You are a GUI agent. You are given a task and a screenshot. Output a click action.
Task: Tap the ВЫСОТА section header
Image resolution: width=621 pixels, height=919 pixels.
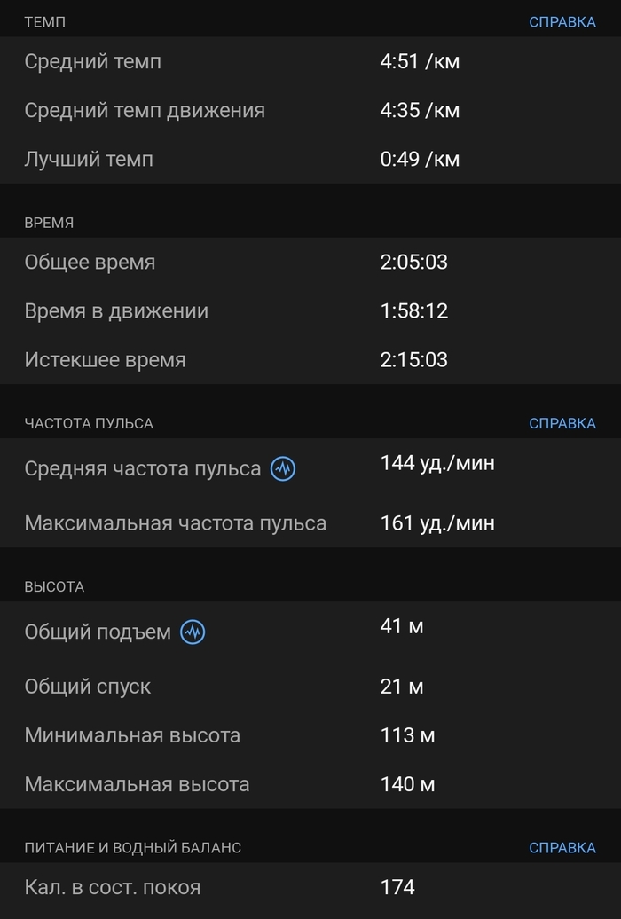pos(54,587)
